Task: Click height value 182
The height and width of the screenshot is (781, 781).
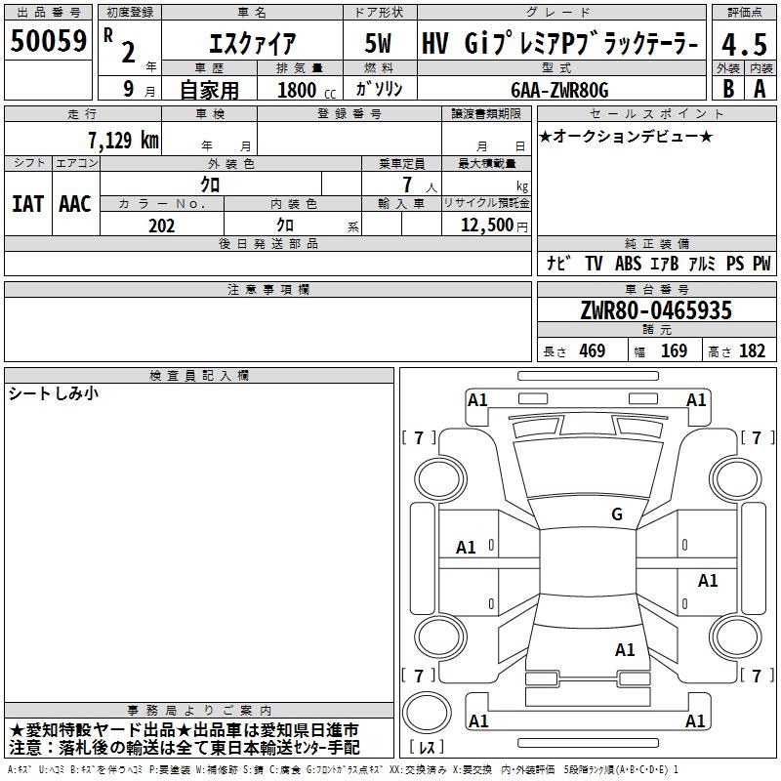Action: pos(752,350)
